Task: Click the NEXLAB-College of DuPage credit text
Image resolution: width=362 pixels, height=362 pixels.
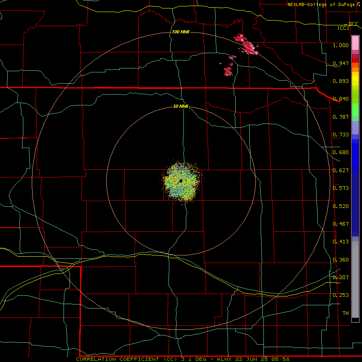Action: pos(321,4)
